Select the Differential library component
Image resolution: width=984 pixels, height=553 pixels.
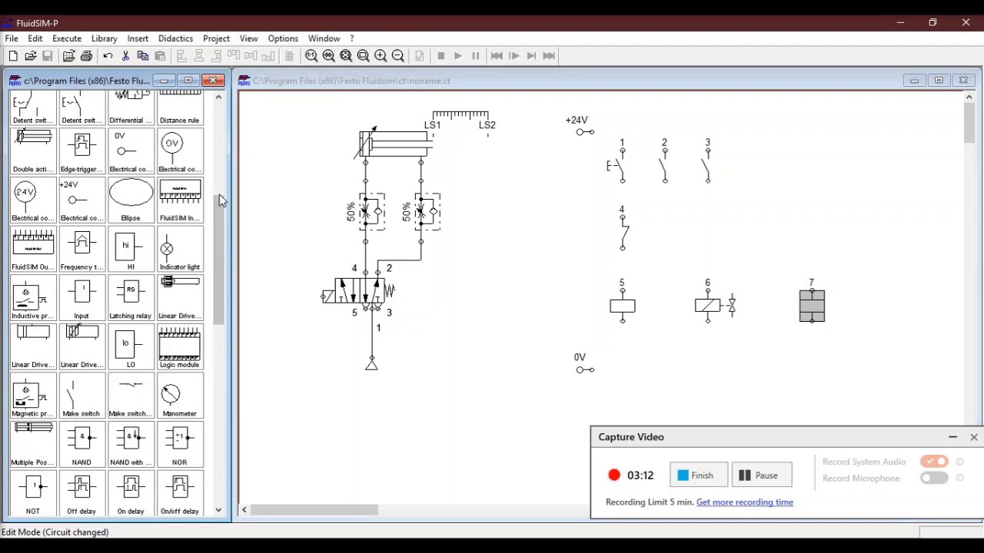(x=131, y=107)
